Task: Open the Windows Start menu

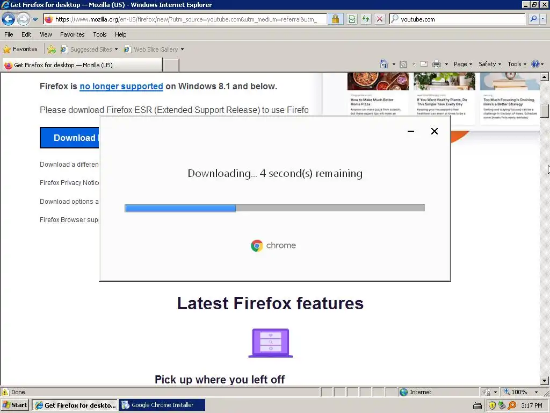Action: point(15,405)
